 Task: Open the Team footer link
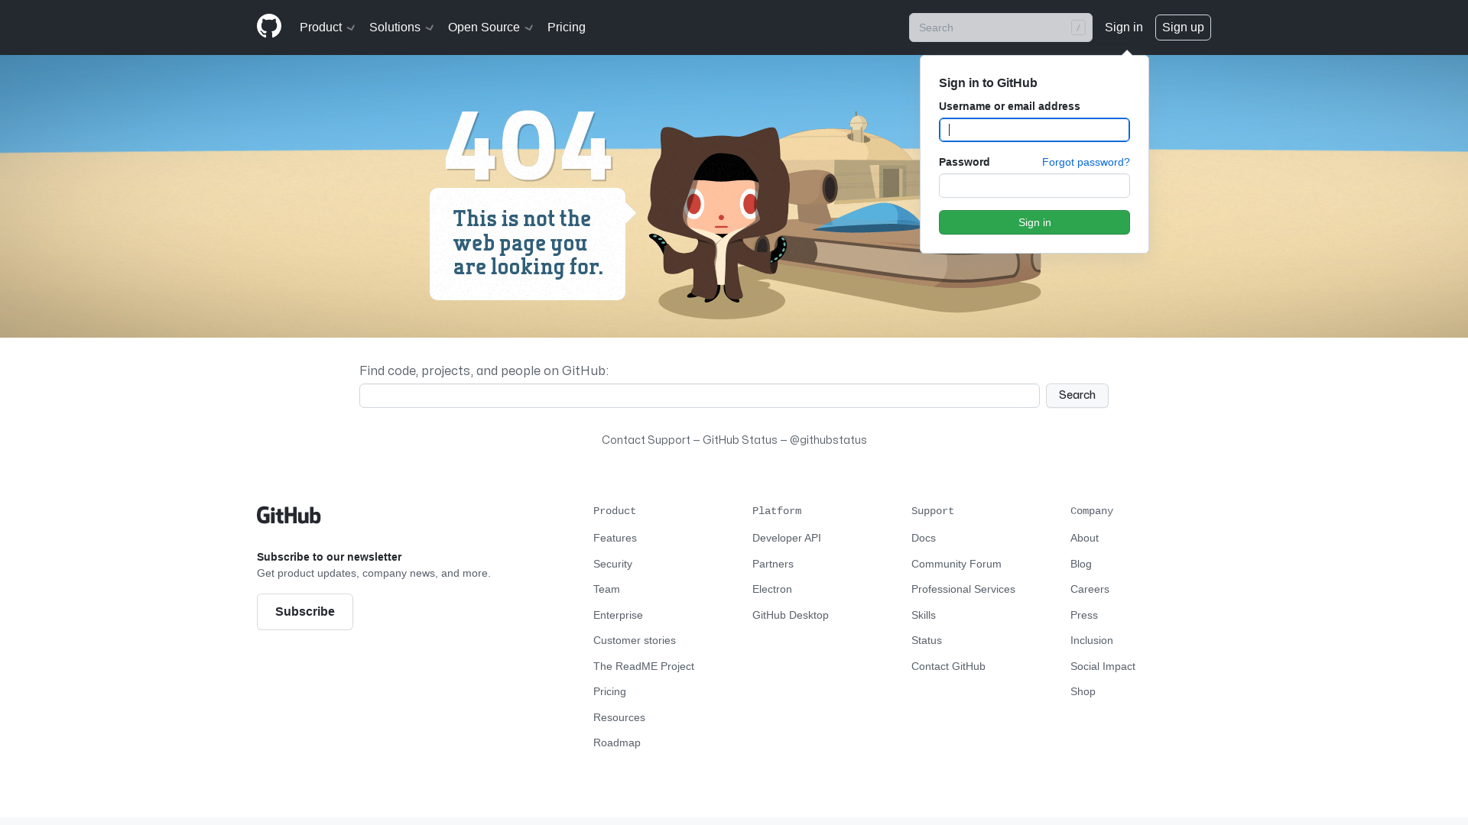coord(606,589)
